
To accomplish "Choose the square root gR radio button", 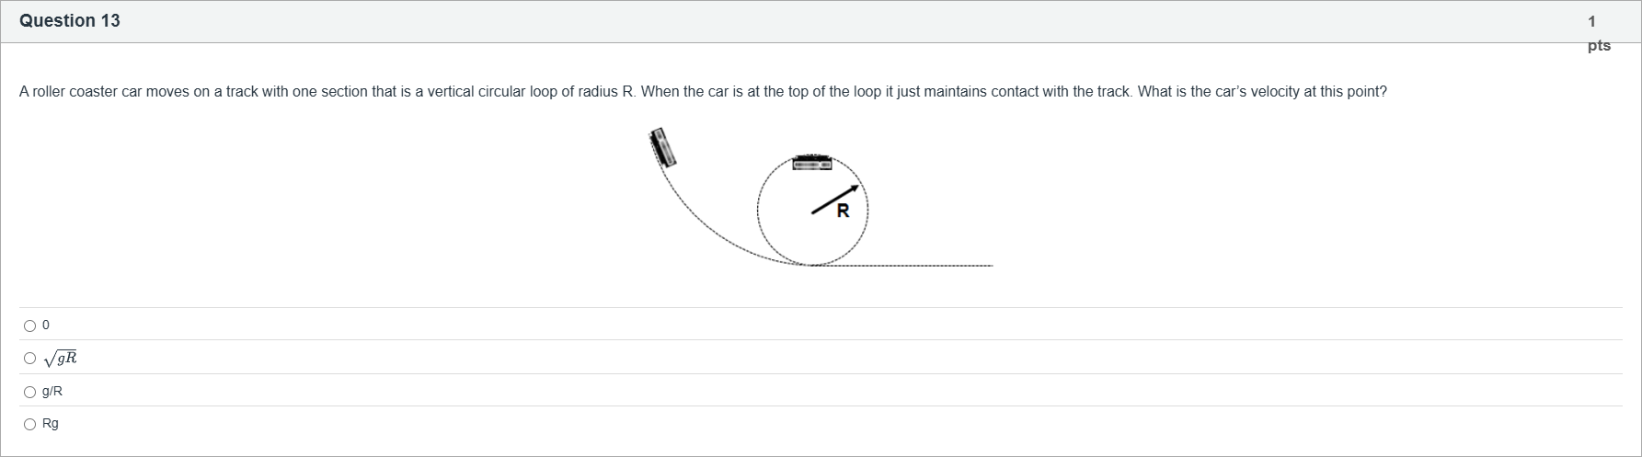I will pyautogui.click(x=30, y=359).
